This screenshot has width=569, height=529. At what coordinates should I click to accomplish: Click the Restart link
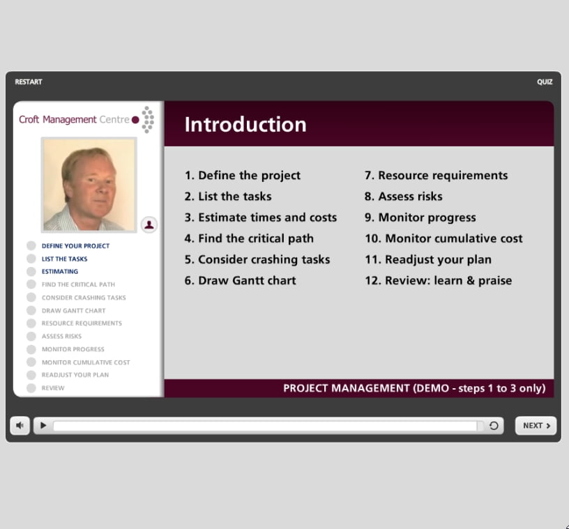tap(29, 82)
